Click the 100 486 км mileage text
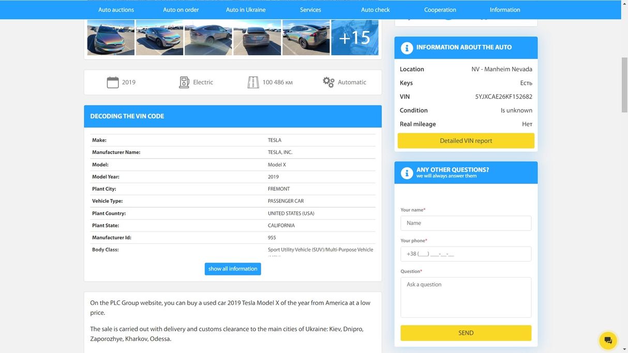 coord(277,82)
